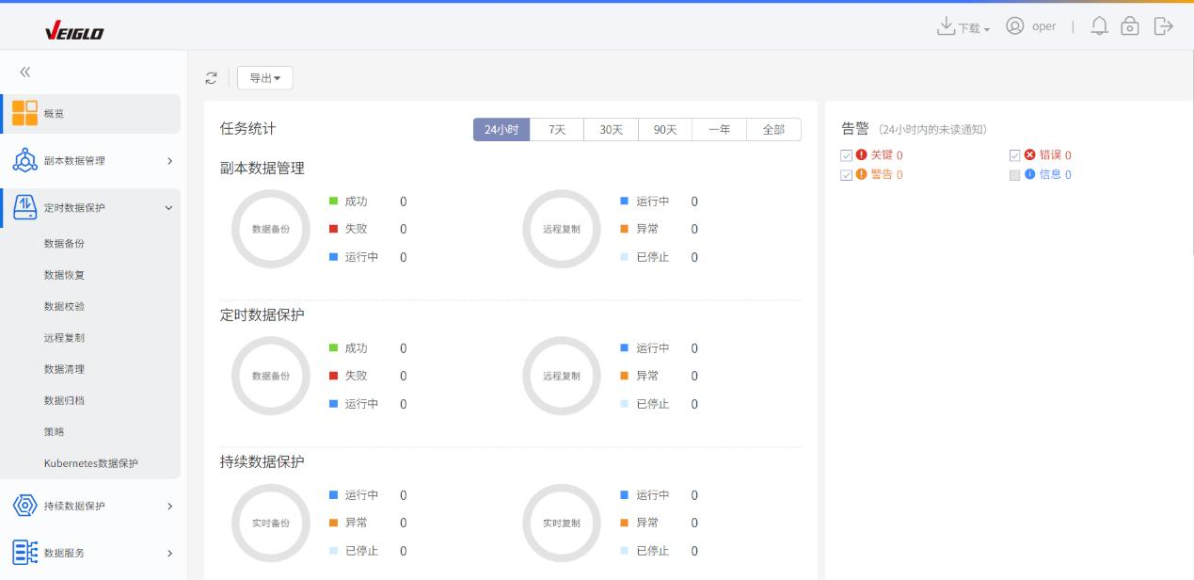Switch to the 全部 statistics tab
Viewport: 1194px width, 580px height.
[x=772, y=129]
